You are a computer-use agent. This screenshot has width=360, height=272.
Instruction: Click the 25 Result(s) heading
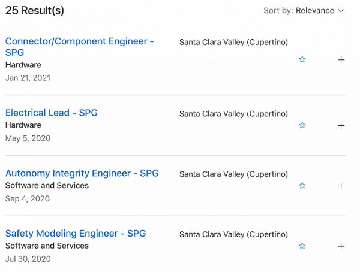pyautogui.click(x=35, y=11)
